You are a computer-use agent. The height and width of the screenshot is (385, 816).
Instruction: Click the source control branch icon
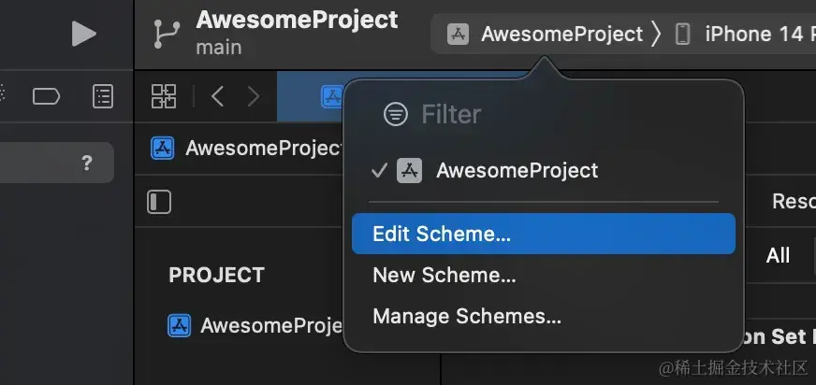(x=167, y=34)
